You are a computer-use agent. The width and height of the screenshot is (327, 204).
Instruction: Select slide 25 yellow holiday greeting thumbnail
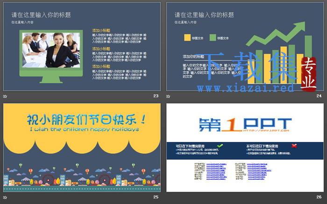82,148
